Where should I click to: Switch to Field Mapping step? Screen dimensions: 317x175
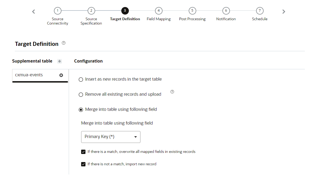coord(158,11)
